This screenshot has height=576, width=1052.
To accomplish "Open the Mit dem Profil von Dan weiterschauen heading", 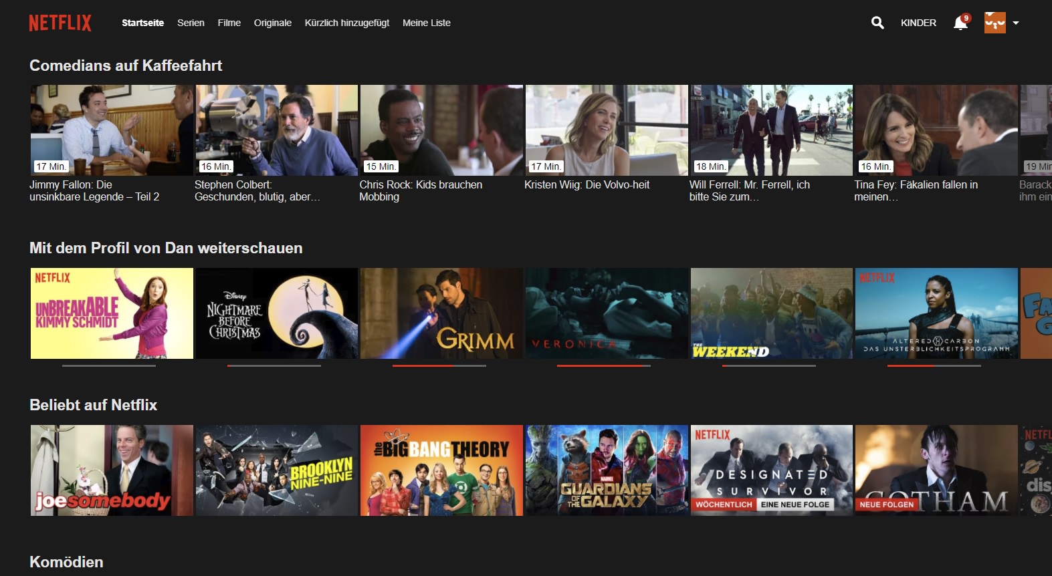I will click(x=166, y=248).
